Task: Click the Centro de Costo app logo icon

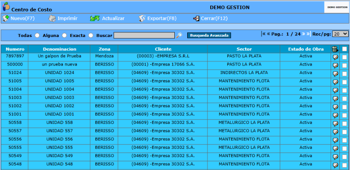Action: 6,6
